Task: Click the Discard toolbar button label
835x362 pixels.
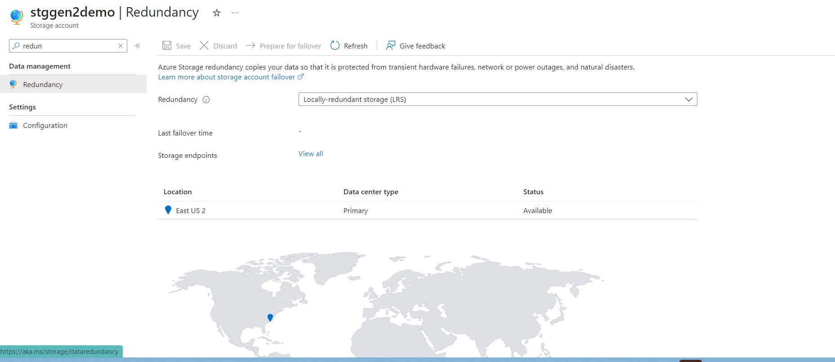Action: (x=225, y=46)
